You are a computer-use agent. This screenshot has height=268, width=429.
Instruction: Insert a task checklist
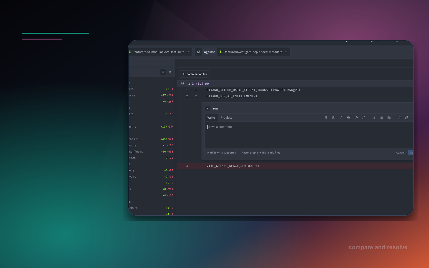click(389, 118)
